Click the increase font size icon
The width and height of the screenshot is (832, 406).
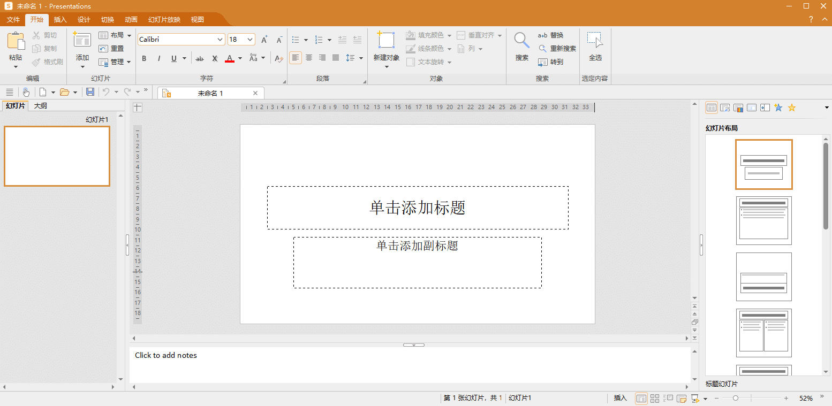[264, 40]
